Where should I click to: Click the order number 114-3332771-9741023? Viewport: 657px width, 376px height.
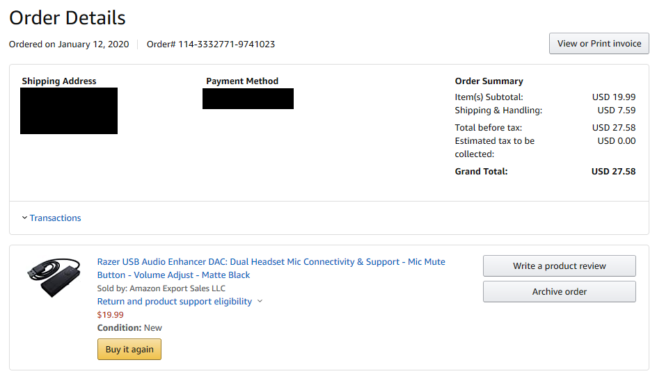[227, 44]
